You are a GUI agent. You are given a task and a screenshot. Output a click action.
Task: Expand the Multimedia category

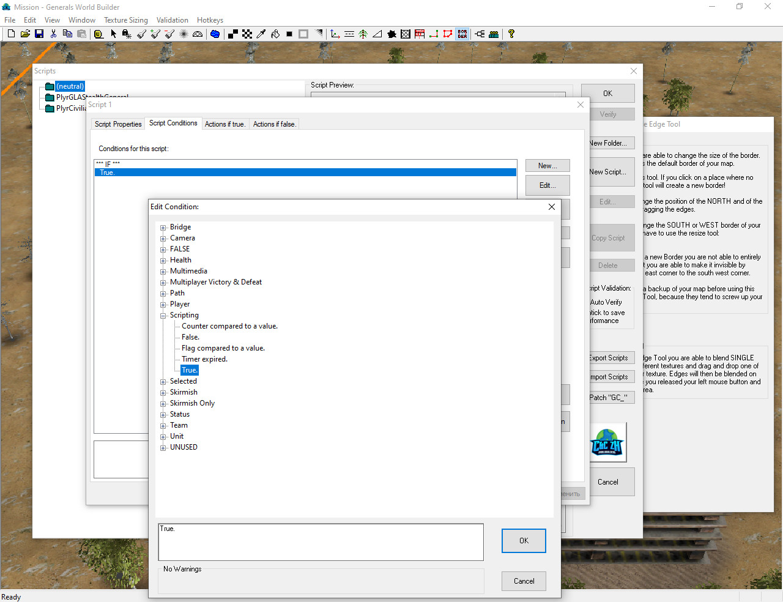[163, 272]
